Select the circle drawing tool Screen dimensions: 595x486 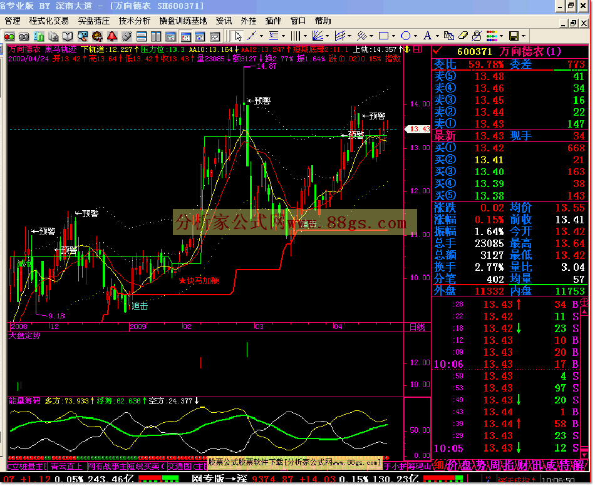point(406,36)
